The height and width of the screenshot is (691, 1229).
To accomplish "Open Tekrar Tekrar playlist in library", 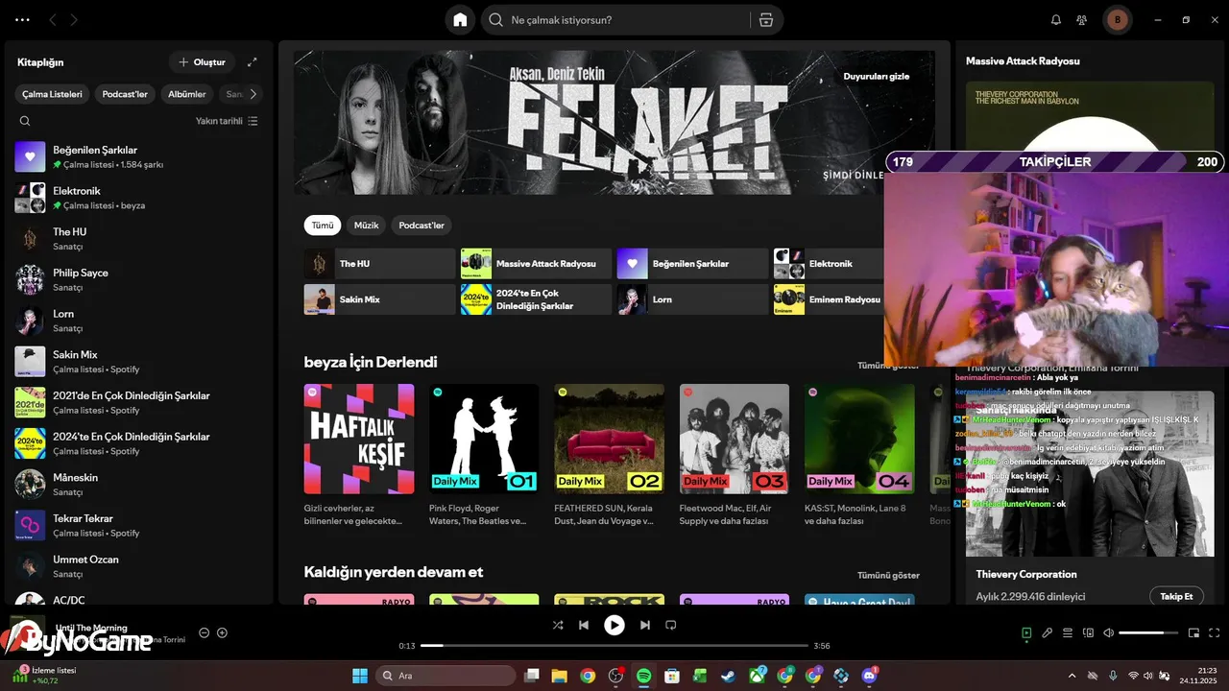I will tap(139, 525).
